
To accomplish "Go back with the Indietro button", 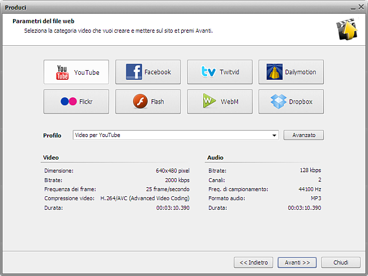I will (254, 262).
